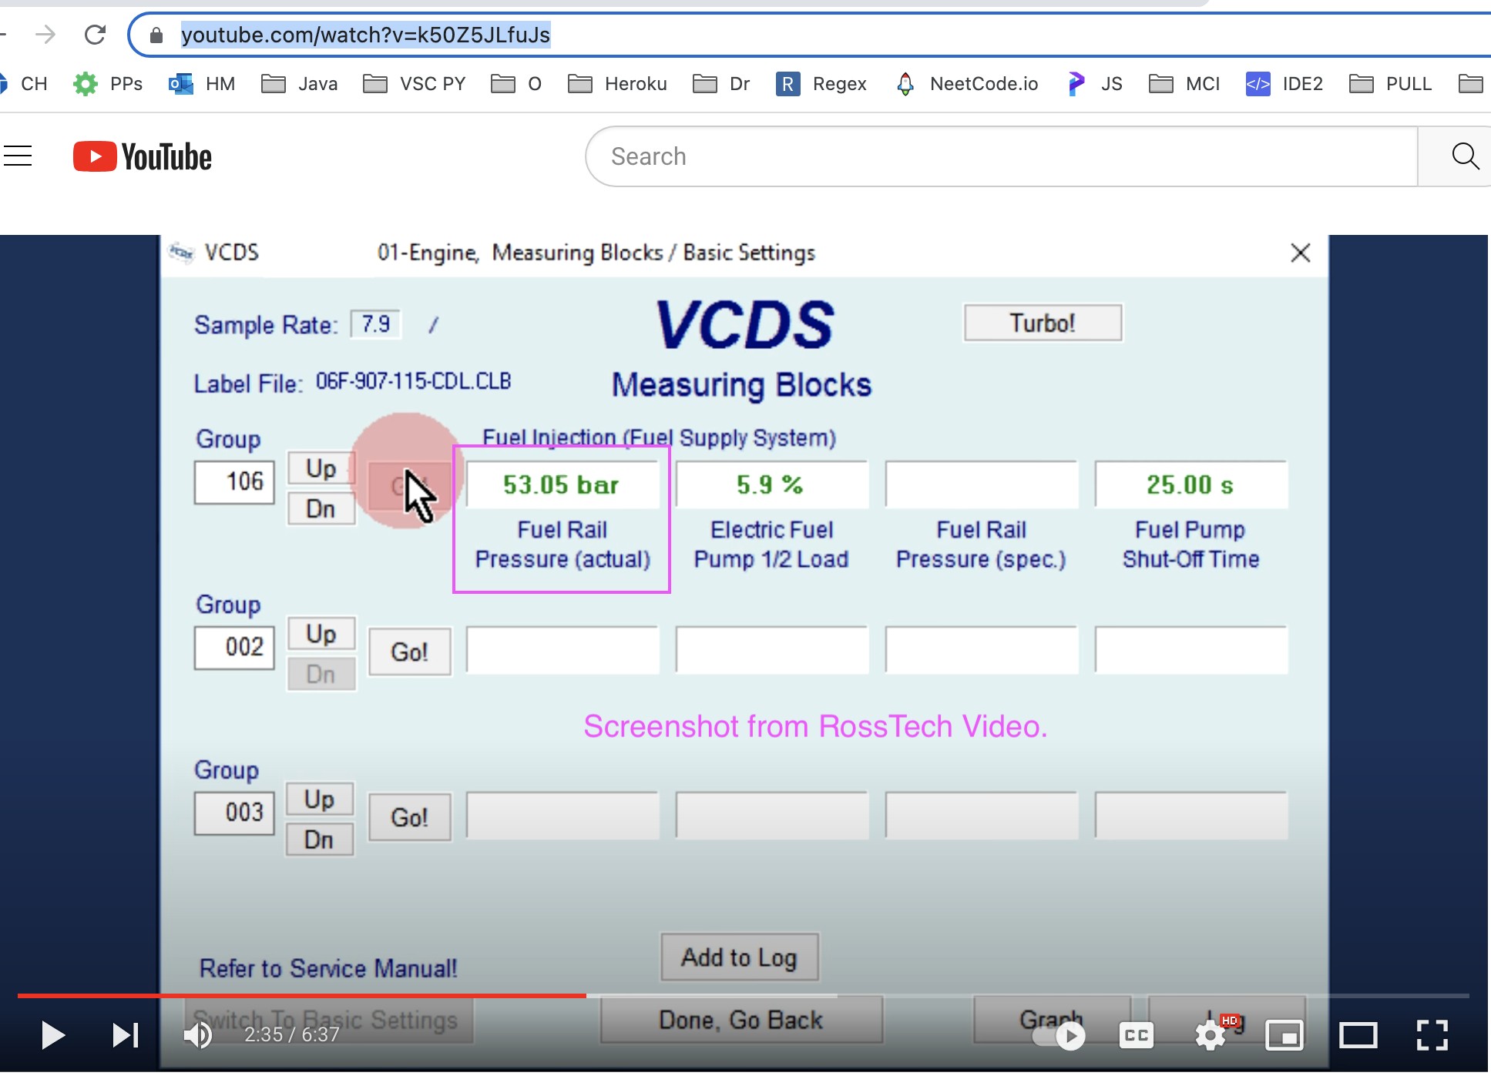Click Dn next to Group 003
1491x1076 pixels.
coord(319,840)
